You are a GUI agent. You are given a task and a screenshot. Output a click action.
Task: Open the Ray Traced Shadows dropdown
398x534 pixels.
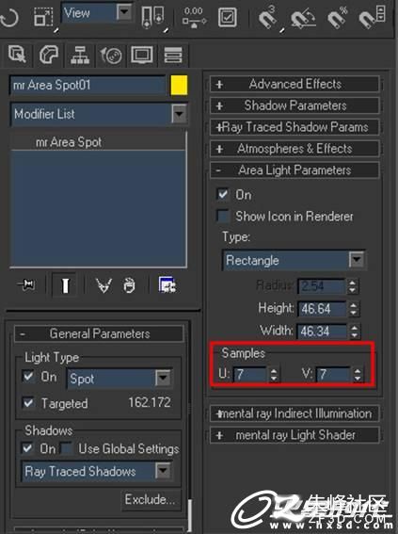tap(97, 472)
